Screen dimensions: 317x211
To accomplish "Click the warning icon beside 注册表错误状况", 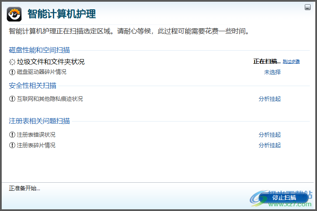I will point(12,135).
